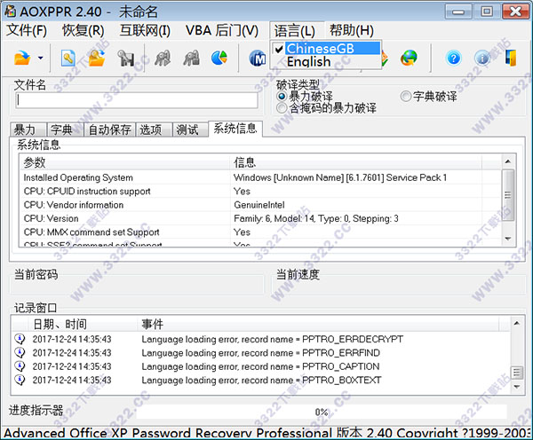
Task: Choose English in the language menu
Action: point(326,62)
